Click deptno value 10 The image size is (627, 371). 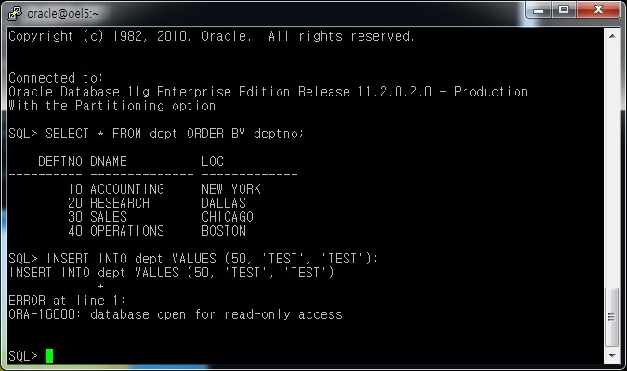(x=75, y=189)
